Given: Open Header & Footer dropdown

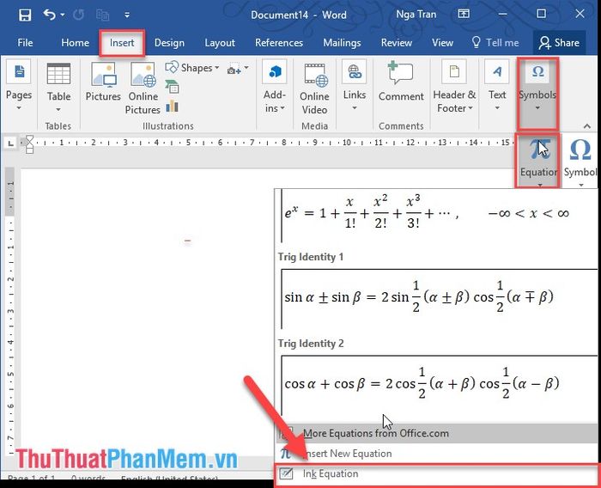Looking at the screenshot, I should 454,87.
